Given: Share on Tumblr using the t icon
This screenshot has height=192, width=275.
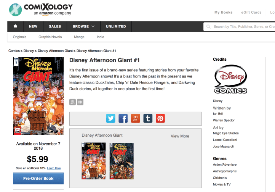Looking at the screenshot, I should [x=148, y=118].
